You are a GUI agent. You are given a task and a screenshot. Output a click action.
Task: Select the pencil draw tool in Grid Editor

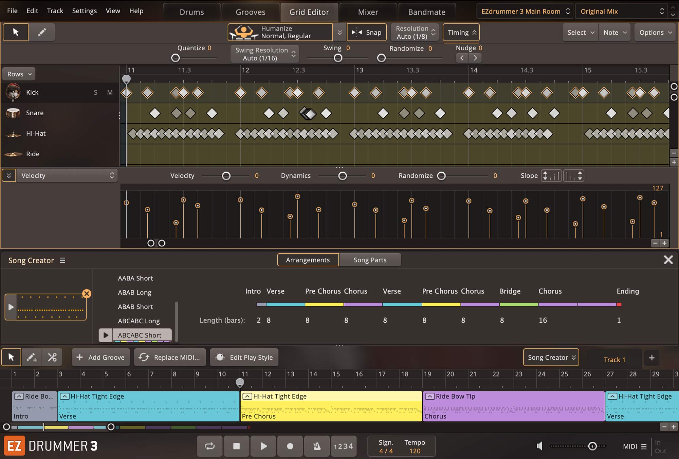pyautogui.click(x=42, y=32)
